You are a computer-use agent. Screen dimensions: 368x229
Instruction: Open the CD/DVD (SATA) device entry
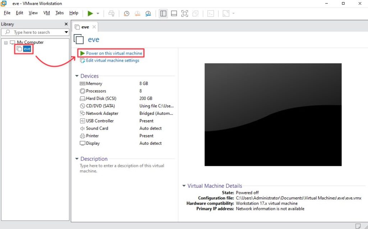[x=101, y=106]
